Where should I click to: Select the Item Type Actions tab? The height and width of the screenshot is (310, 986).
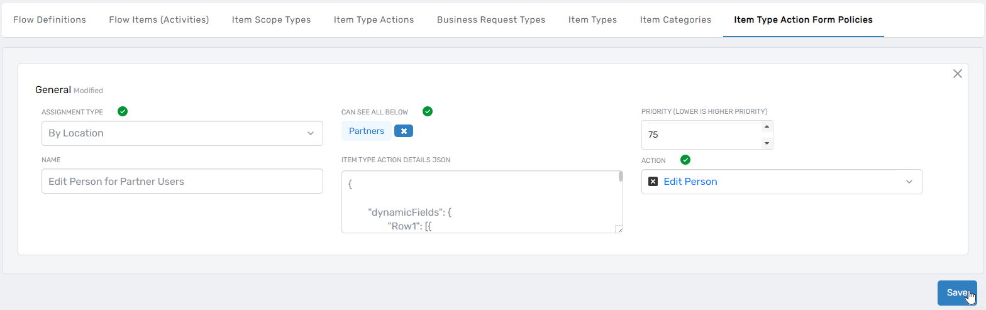coord(374,19)
